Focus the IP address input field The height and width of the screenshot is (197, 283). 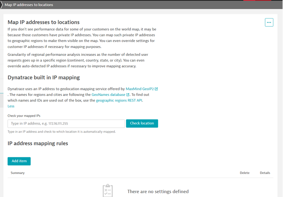click(66, 123)
